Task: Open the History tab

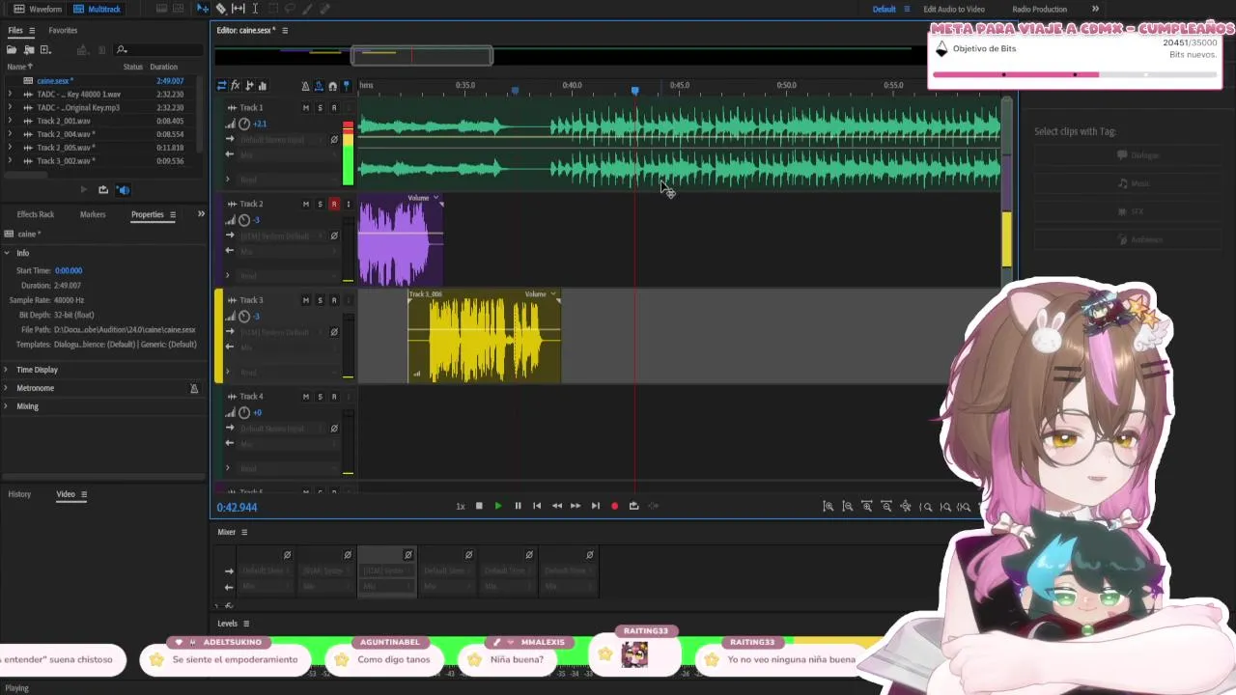Action: (x=19, y=494)
